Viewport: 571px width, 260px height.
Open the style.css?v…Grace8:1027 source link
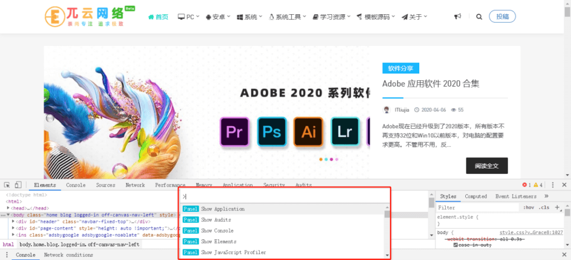[531, 233]
